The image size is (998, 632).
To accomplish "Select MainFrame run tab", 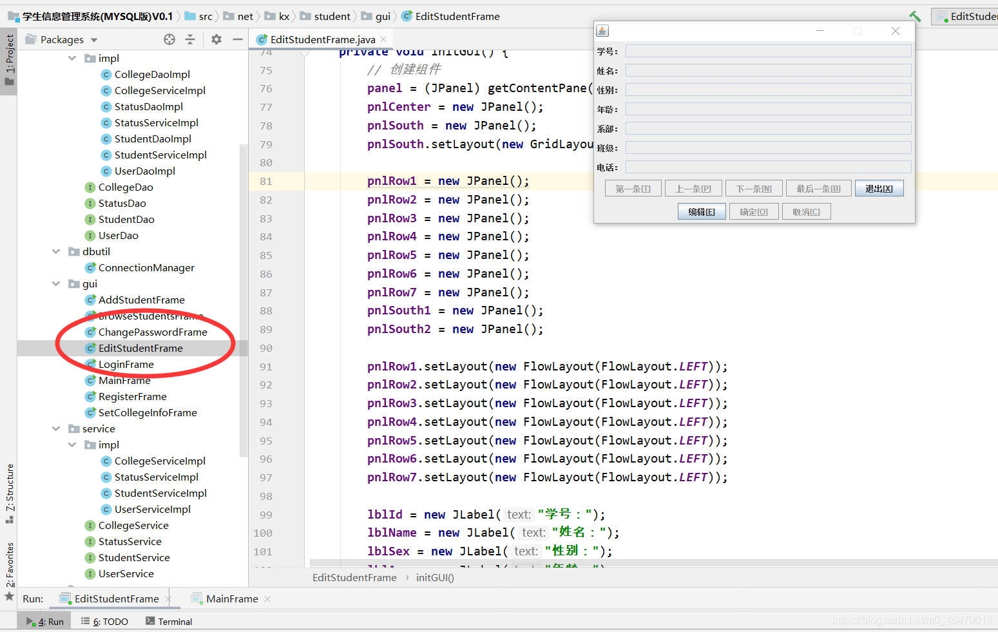I will point(225,598).
